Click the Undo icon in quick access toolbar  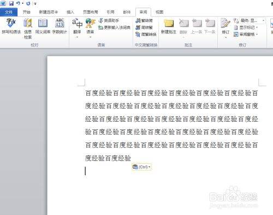[x=18, y=3]
